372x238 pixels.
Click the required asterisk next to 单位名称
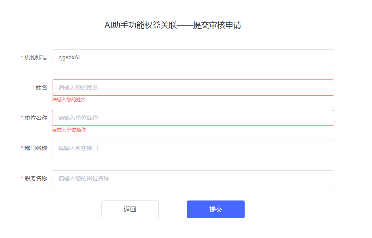click(x=22, y=117)
